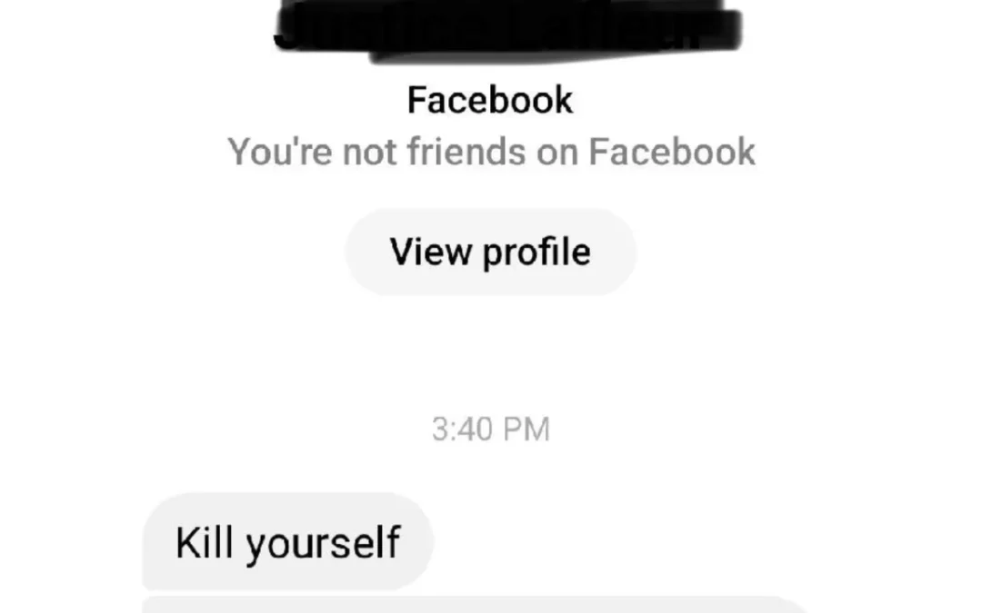This screenshot has height=613, width=982.
Task: Tap the word "yourself" in the received message
Action: coord(323,544)
